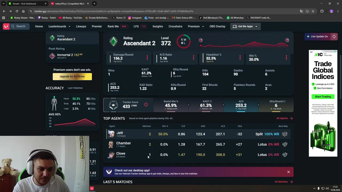Open the Damage/Round card options menu
342x192 pixels.
click(147, 58)
